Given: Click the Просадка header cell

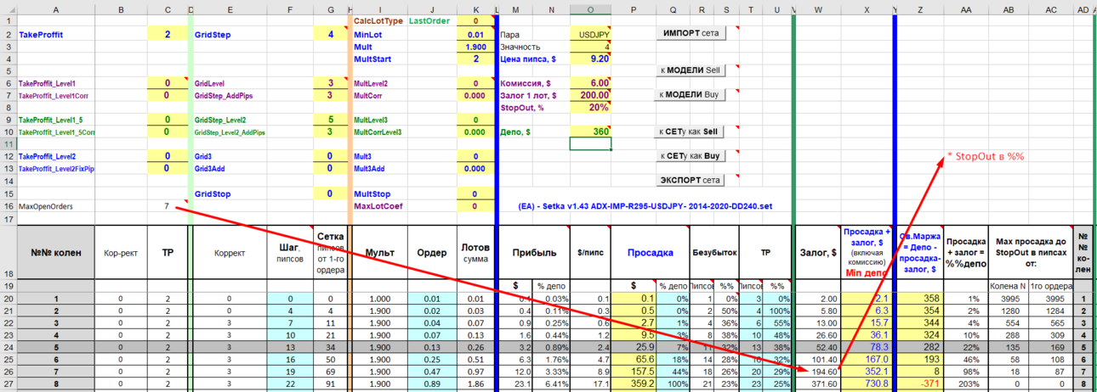Looking at the screenshot, I should coord(651,253).
